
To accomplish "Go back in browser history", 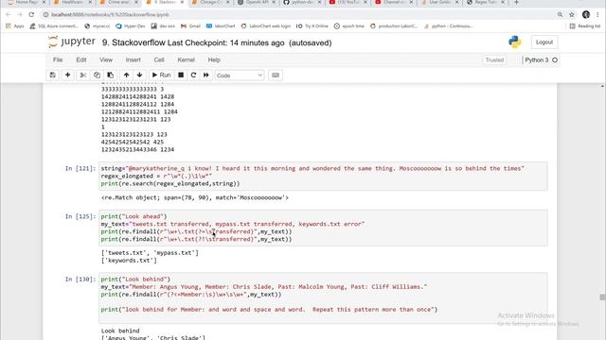I will (x=9, y=15).
